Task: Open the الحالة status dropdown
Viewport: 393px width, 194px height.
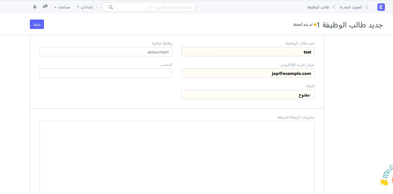Action: (248, 95)
